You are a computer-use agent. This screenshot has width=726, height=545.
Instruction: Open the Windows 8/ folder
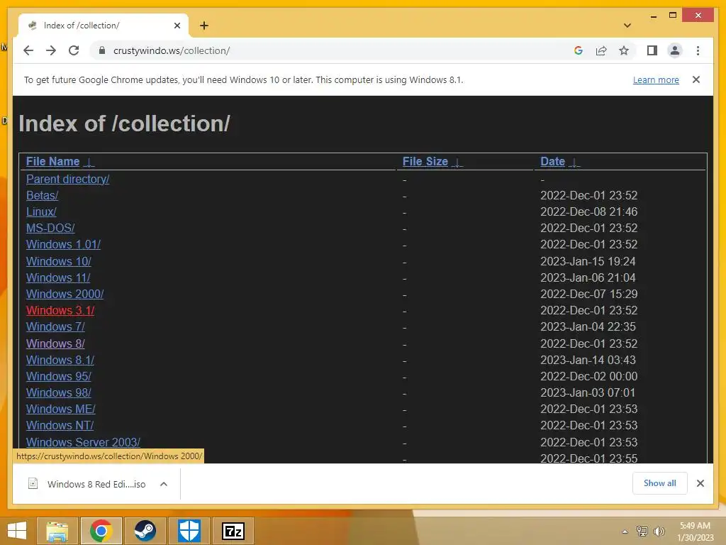pos(55,343)
